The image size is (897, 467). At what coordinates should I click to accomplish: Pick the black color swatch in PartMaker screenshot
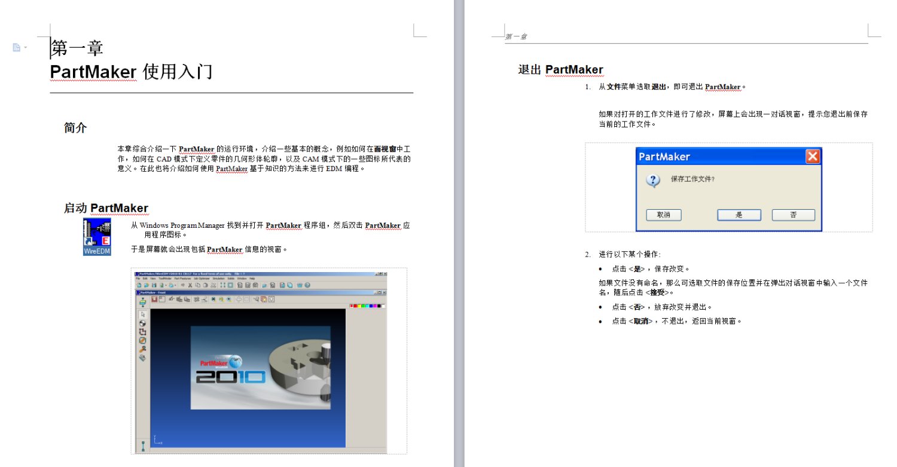point(380,306)
